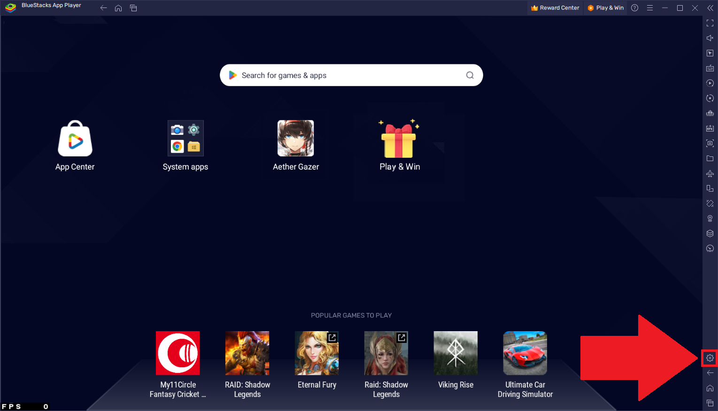Set location using the sidebar pin icon
This screenshot has width=718, height=411.
coord(710,218)
